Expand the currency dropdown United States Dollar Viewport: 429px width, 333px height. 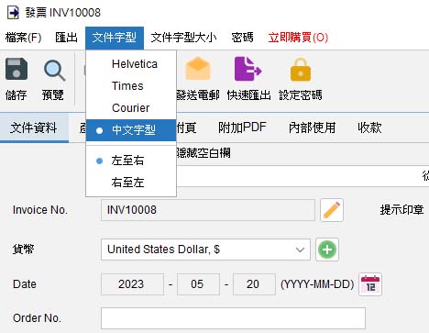[x=205, y=250]
